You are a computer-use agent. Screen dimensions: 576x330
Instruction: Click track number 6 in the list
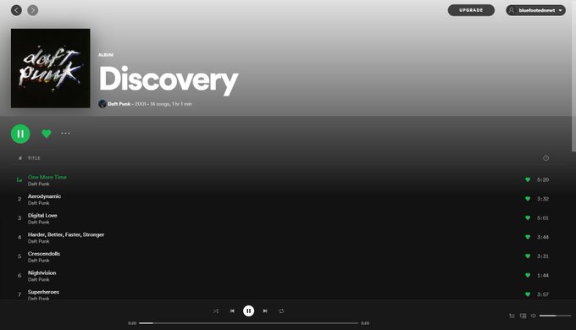(x=19, y=275)
